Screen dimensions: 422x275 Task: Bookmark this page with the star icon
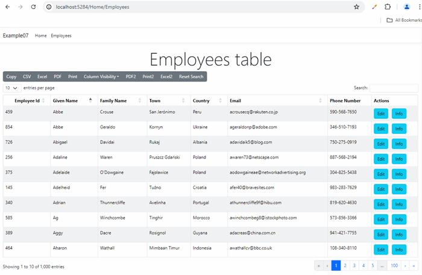tap(356, 7)
